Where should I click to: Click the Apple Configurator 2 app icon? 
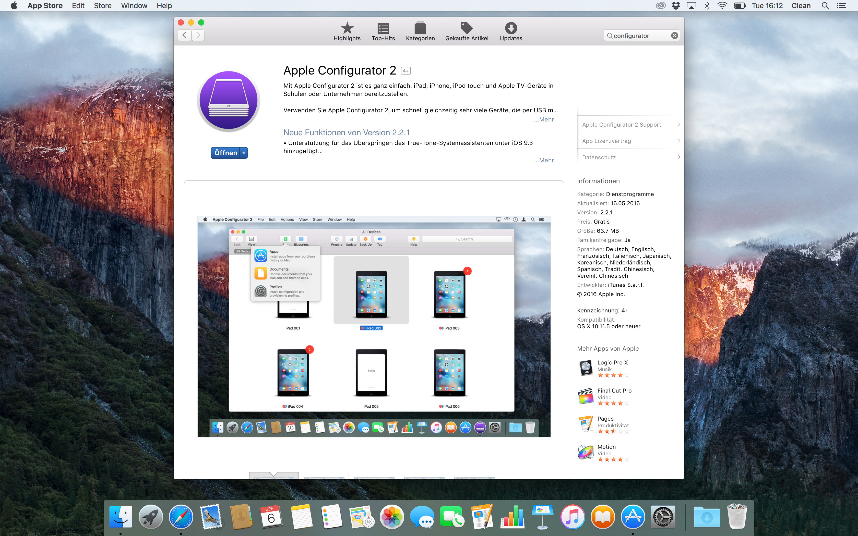pyautogui.click(x=229, y=101)
